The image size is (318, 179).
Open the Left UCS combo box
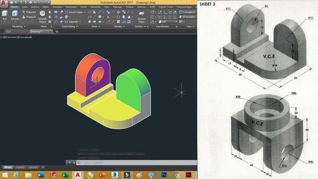point(168,22)
